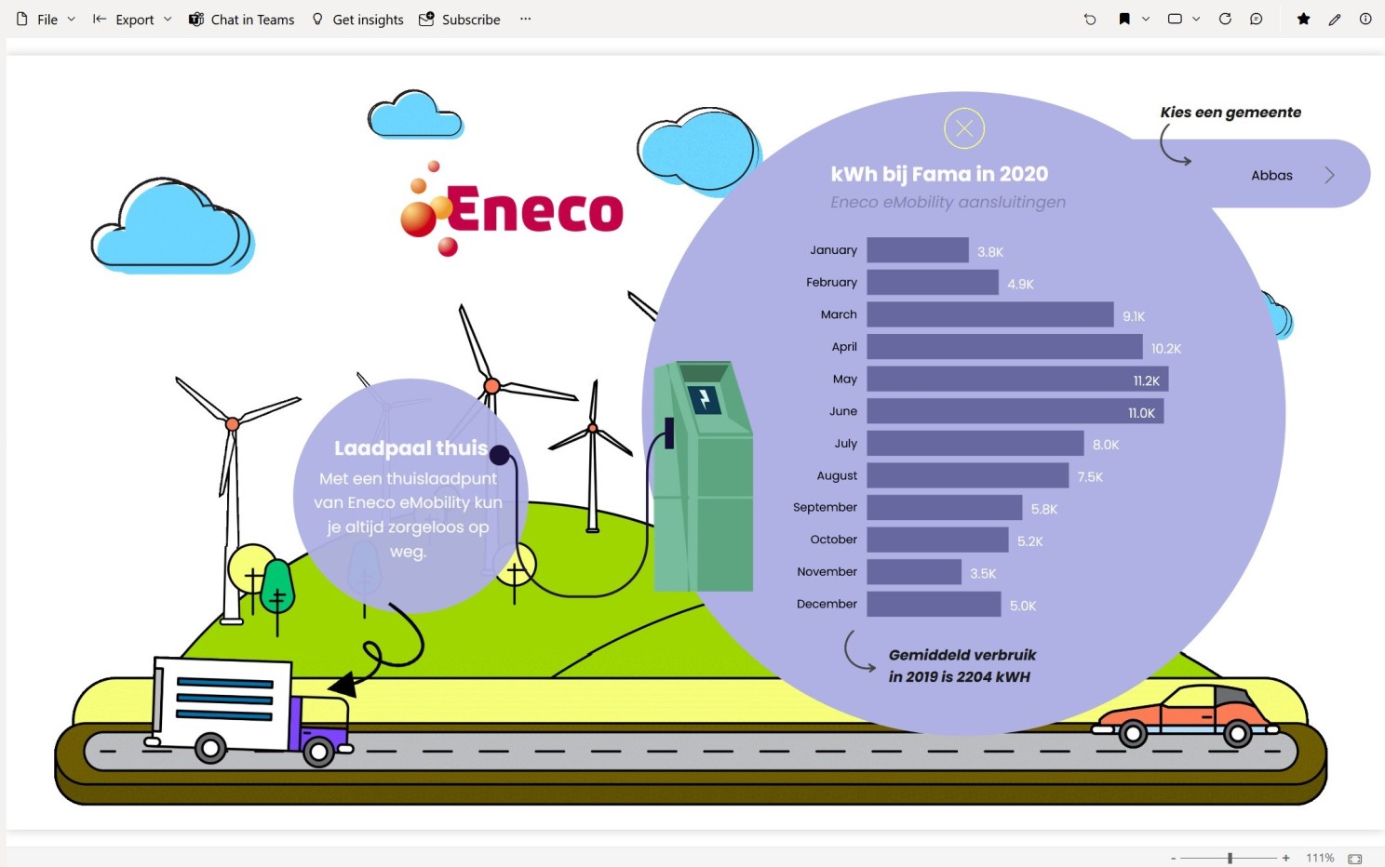Select the February bar in chart

pos(933,282)
